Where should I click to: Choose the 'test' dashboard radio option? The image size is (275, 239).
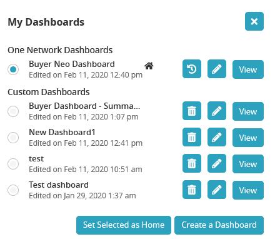pyautogui.click(x=13, y=164)
